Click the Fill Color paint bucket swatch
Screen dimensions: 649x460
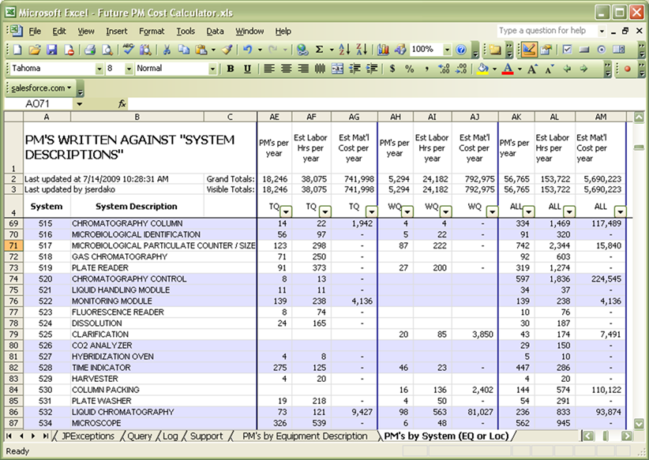[x=482, y=69]
